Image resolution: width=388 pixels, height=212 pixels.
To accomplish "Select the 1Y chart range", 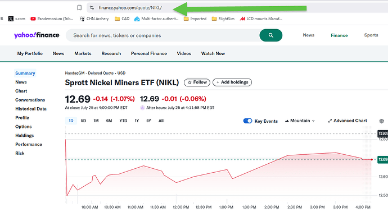I will point(137,121).
